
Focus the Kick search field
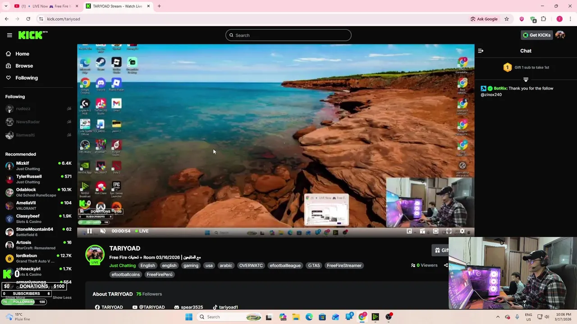pos(288,35)
